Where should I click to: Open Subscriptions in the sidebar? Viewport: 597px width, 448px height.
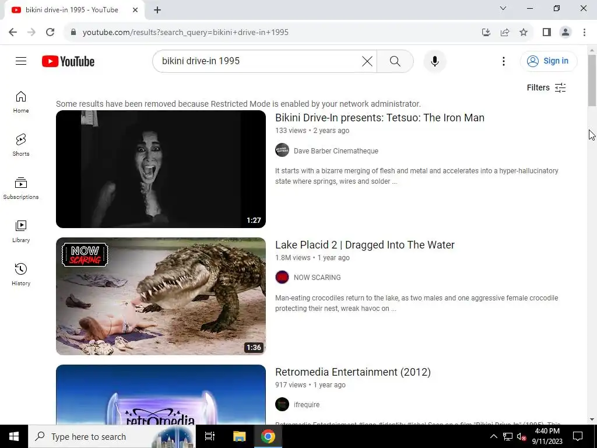[x=21, y=188]
